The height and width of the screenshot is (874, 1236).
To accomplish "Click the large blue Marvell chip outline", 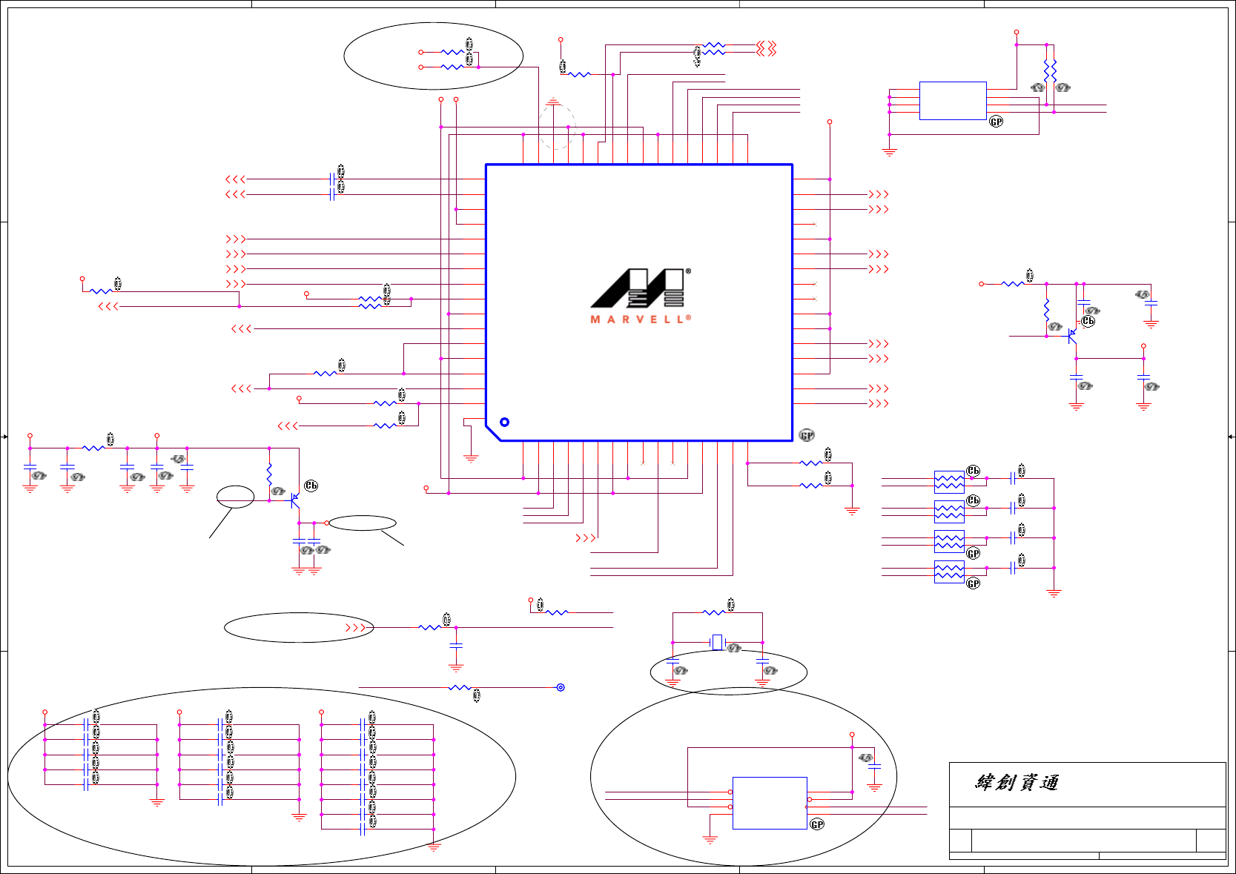I will (639, 302).
